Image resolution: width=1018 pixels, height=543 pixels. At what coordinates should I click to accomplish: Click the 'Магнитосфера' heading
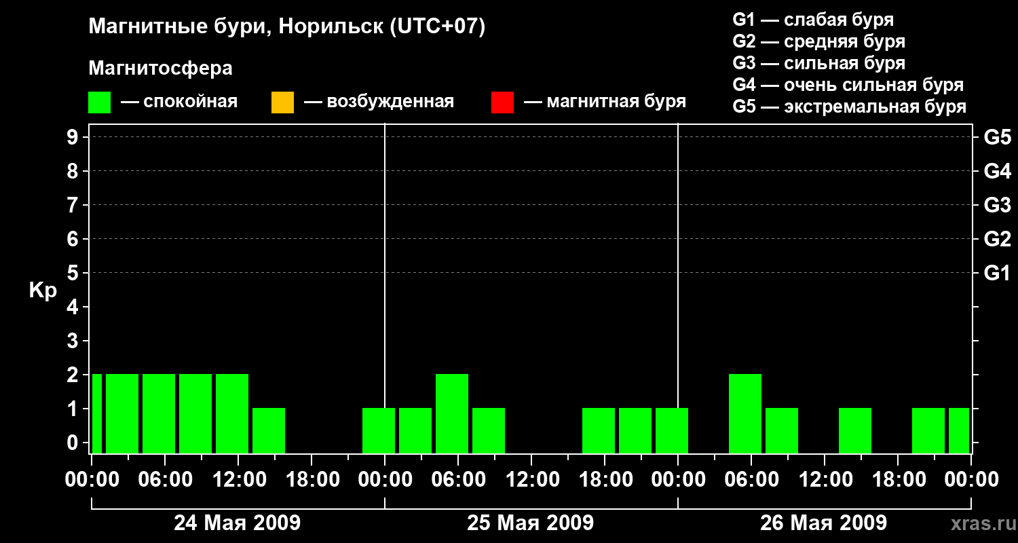pos(161,69)
